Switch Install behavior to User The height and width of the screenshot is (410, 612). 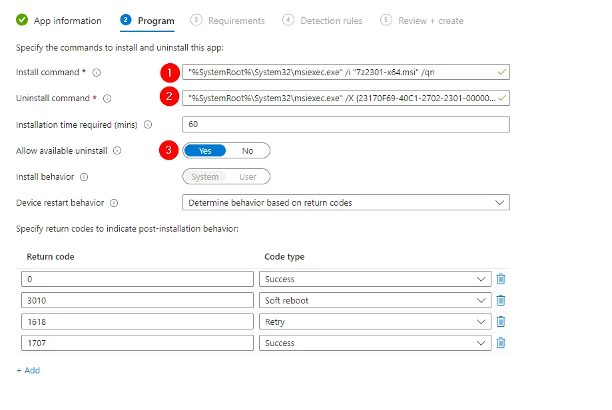click(248, 177)
